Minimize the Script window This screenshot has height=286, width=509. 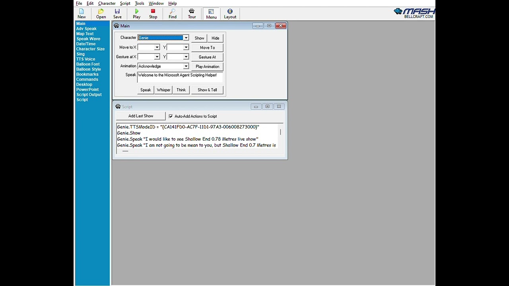coord(256,106)
